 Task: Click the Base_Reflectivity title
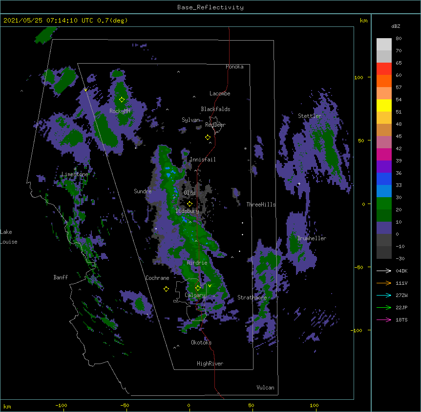(210, 7)
